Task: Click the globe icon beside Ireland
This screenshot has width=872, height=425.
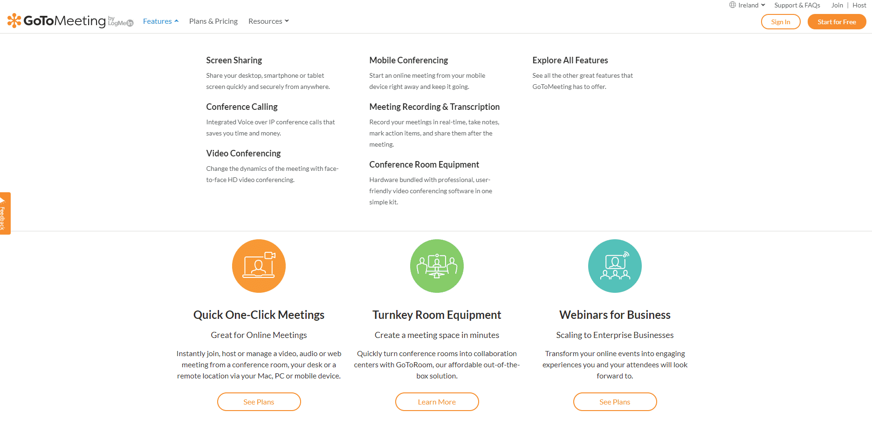Action: pos(733,5)
